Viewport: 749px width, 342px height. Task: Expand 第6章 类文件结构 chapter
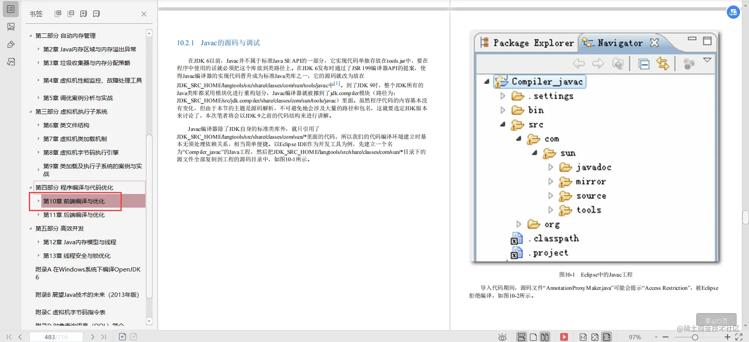click(x=38, y=125)
